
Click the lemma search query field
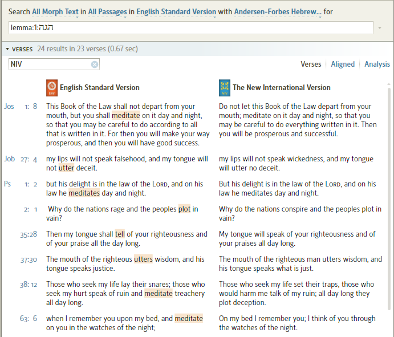190,27
